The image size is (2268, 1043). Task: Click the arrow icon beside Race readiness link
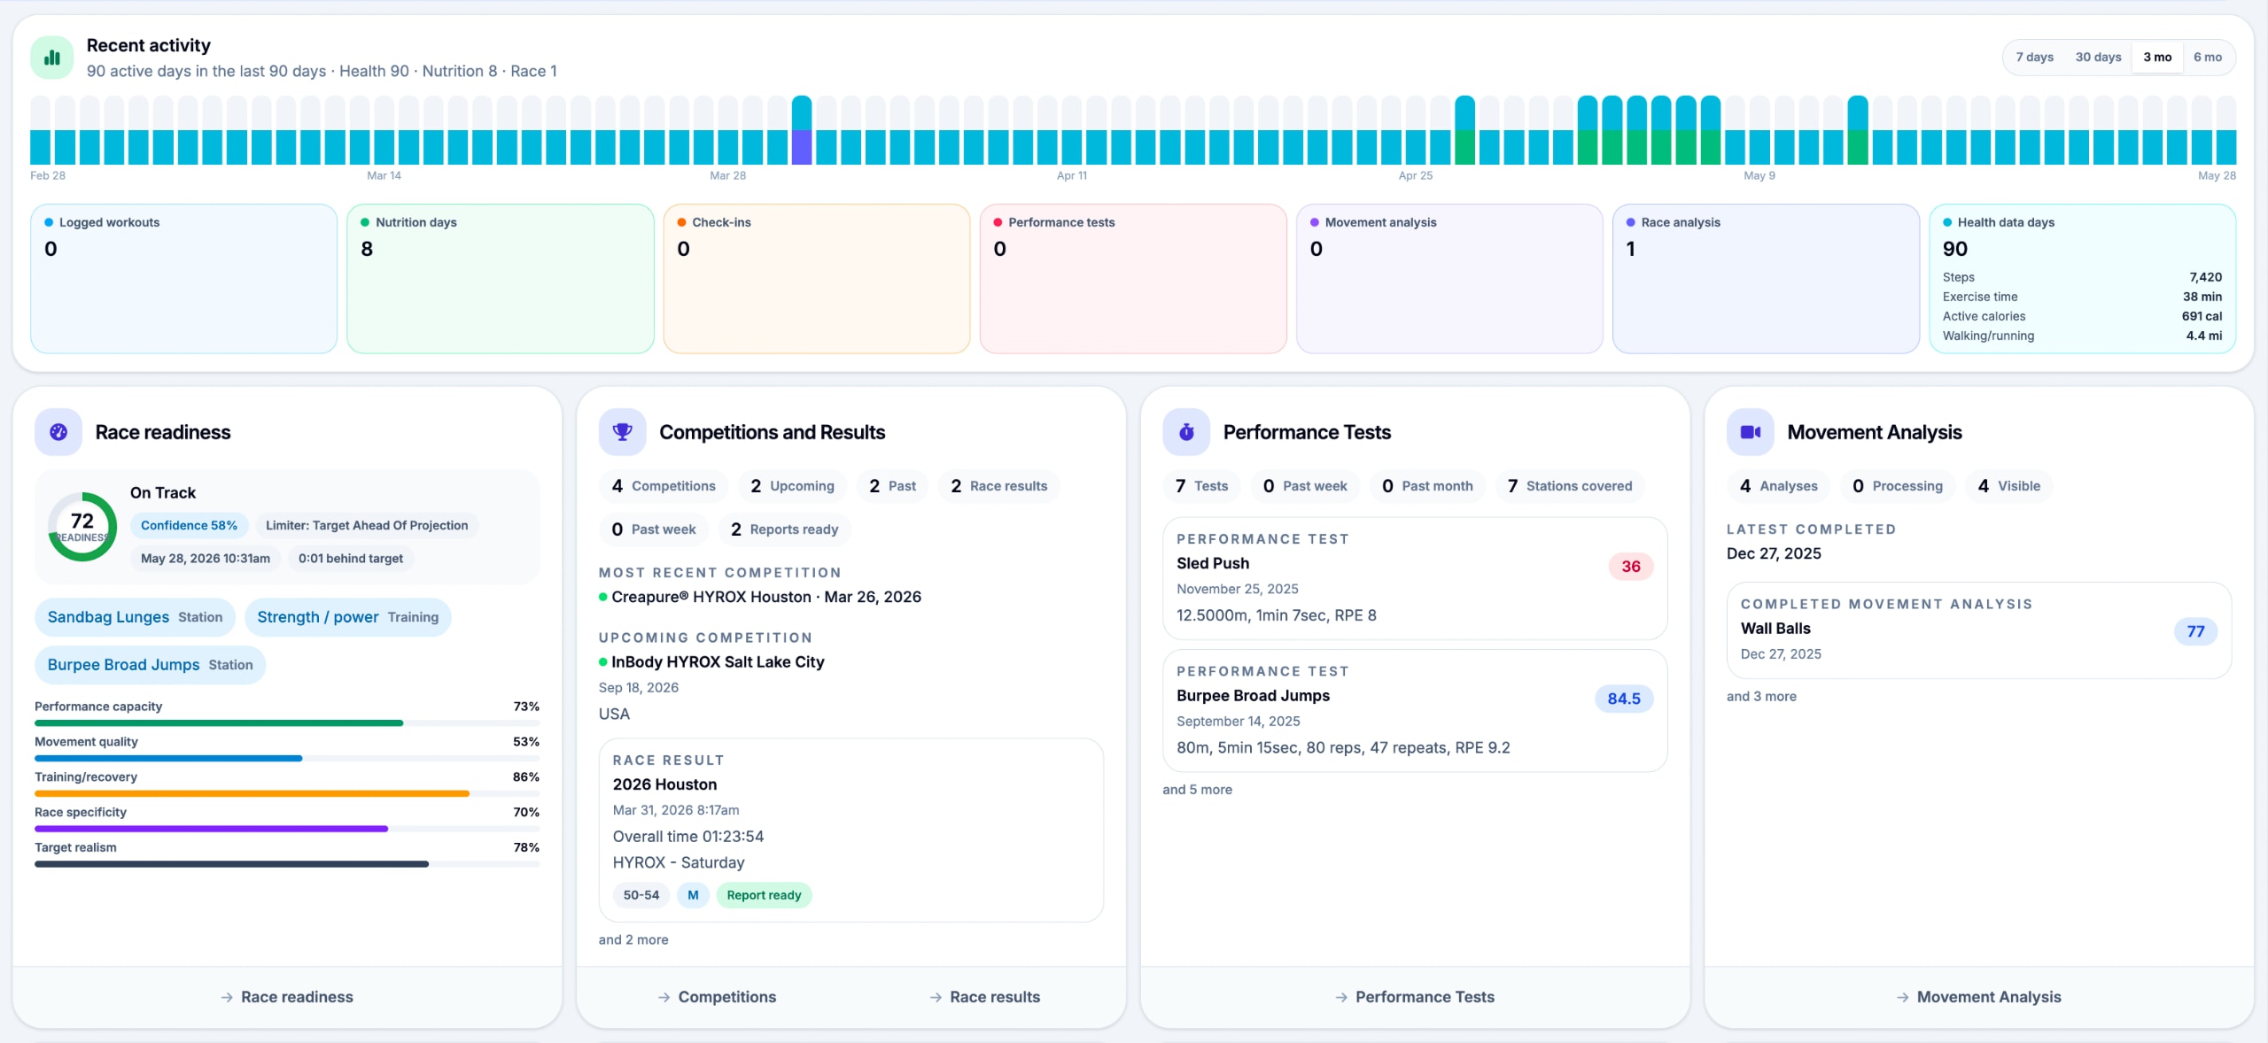point(227,998)
